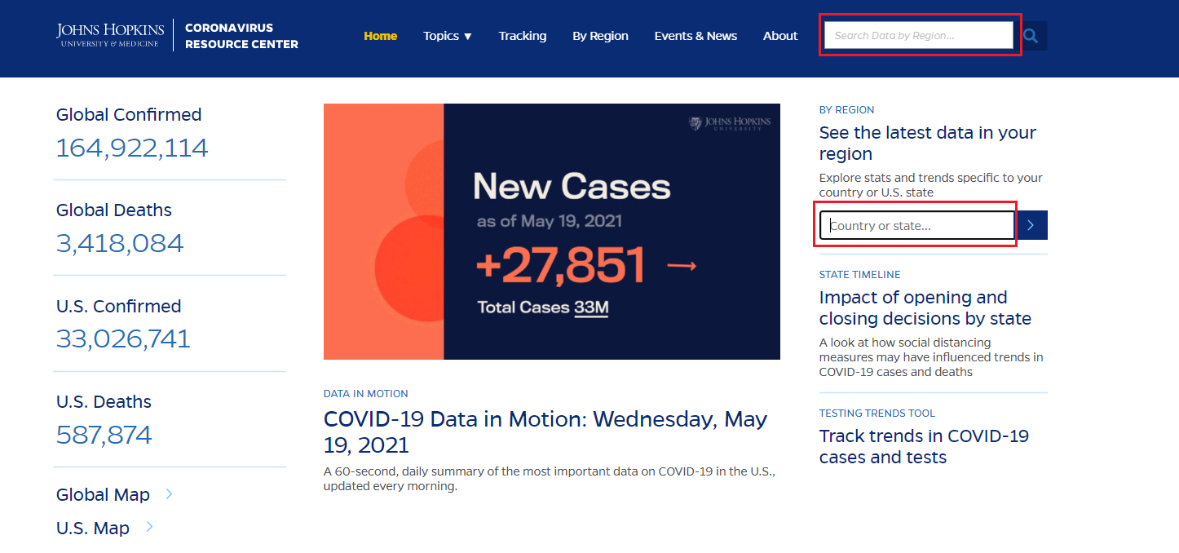The height and width of the screenshot is (553, 1179).
Task: Open Impact of opening and closing decisions
Action: [x=925, y=308]
